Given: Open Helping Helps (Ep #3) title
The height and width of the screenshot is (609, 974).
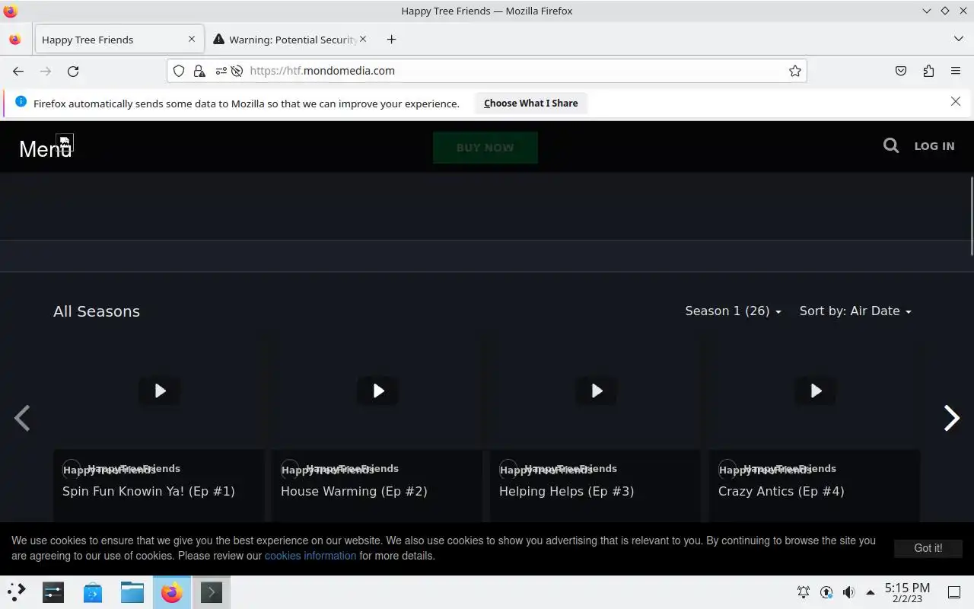Looking at the screenshot, I should (x=566, y=491).
